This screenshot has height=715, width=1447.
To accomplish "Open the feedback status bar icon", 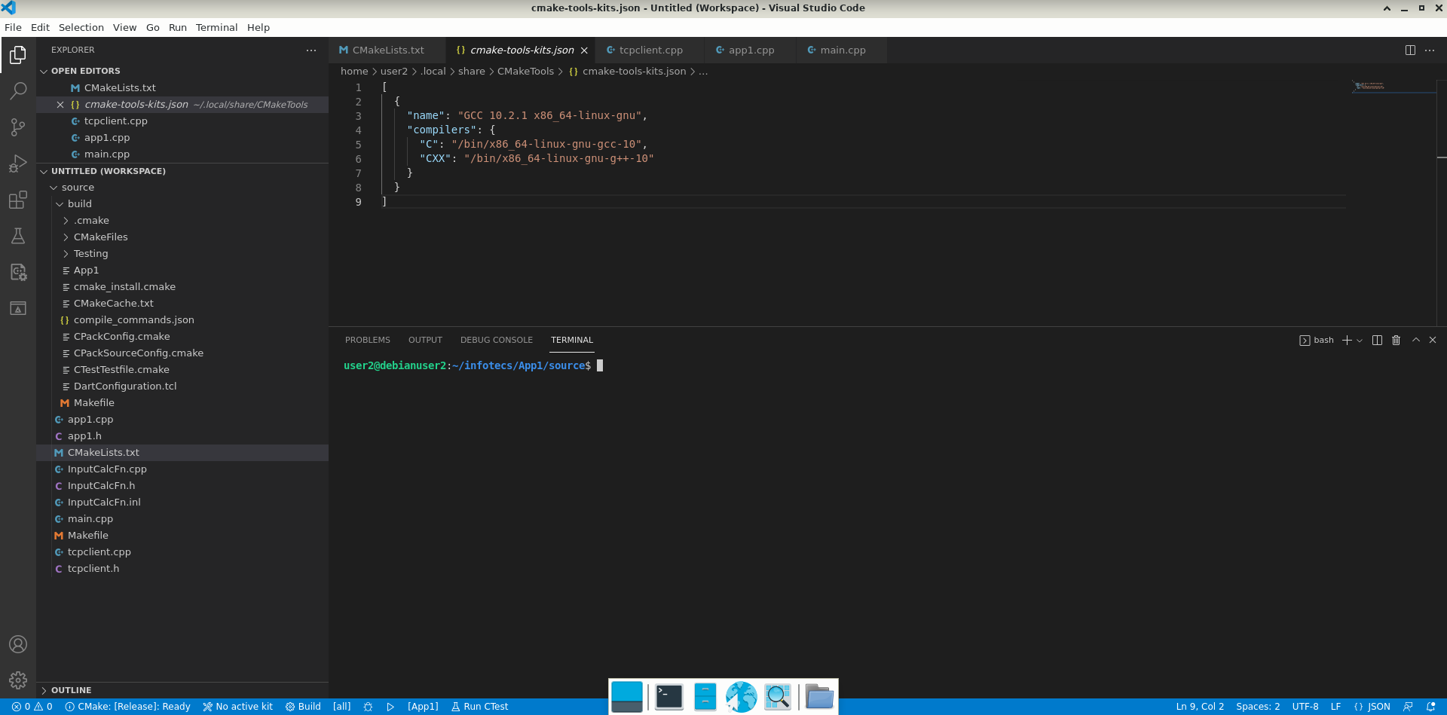I will pyautogui.click(x=1408, y=707).
